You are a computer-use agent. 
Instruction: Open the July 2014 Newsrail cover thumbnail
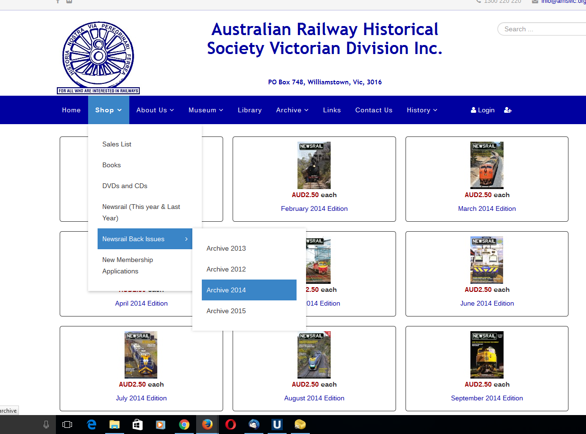coord(141,355)
